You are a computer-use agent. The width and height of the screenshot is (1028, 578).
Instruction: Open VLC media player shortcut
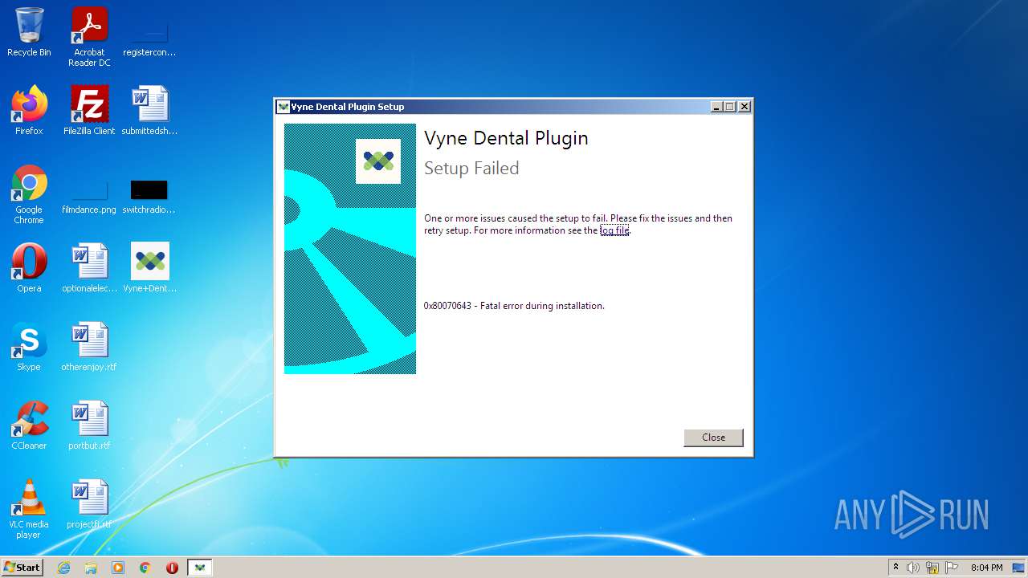tap(29, 509)
